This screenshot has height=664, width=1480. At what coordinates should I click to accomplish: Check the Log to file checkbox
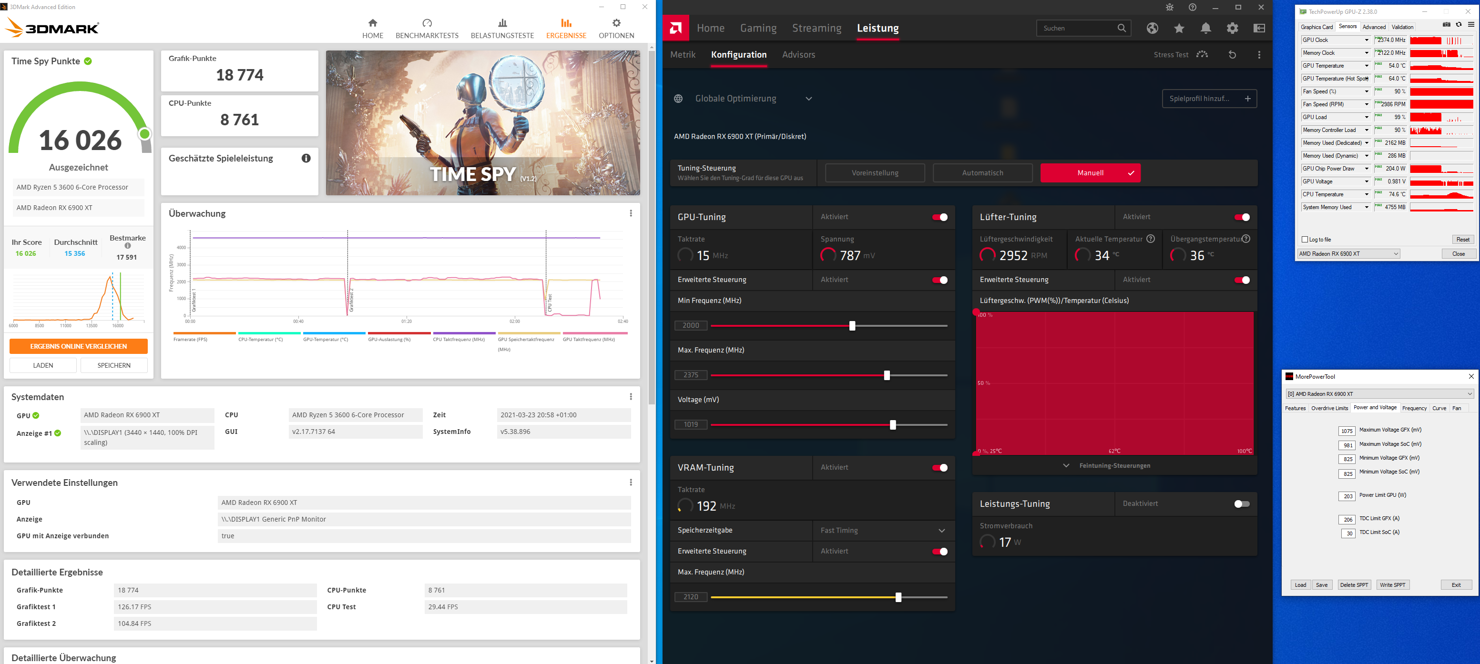coord(1305,239)
